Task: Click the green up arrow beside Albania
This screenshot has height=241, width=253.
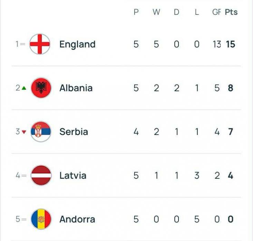Action: click(24, 88)
